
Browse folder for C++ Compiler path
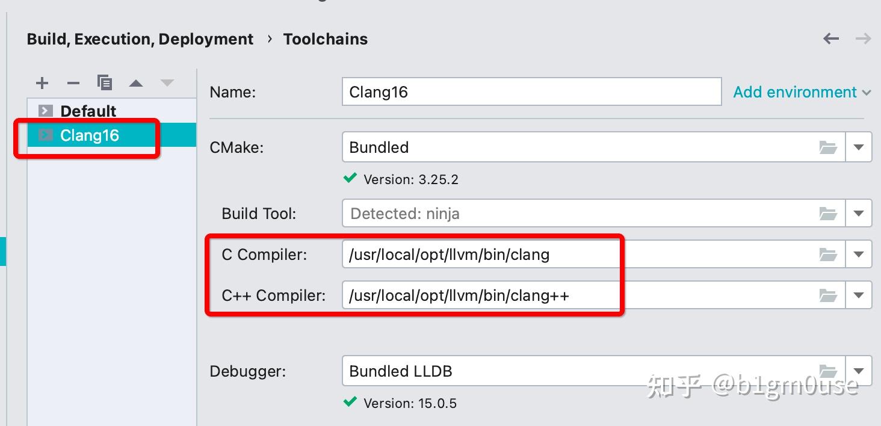[828, 295]
